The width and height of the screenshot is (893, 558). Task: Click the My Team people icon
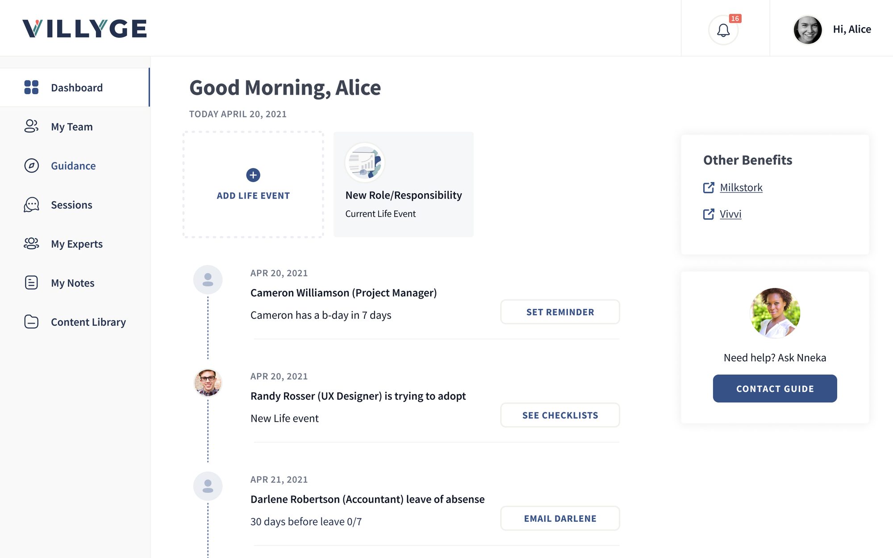coord(31,126)
